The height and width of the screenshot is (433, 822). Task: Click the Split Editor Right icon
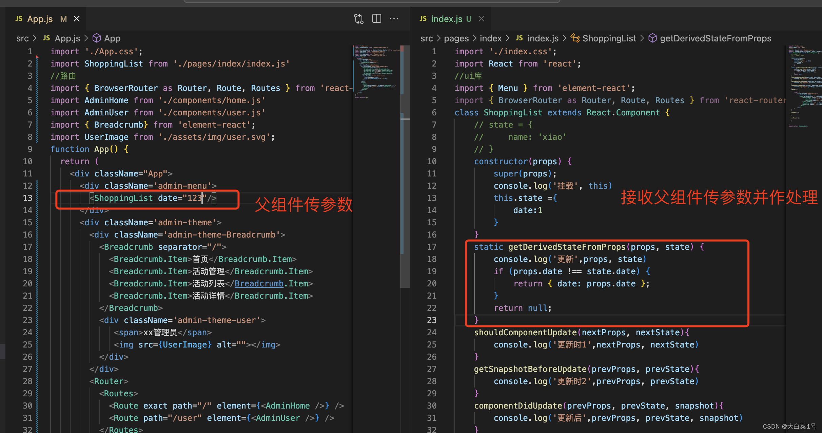tap(376, 19)
